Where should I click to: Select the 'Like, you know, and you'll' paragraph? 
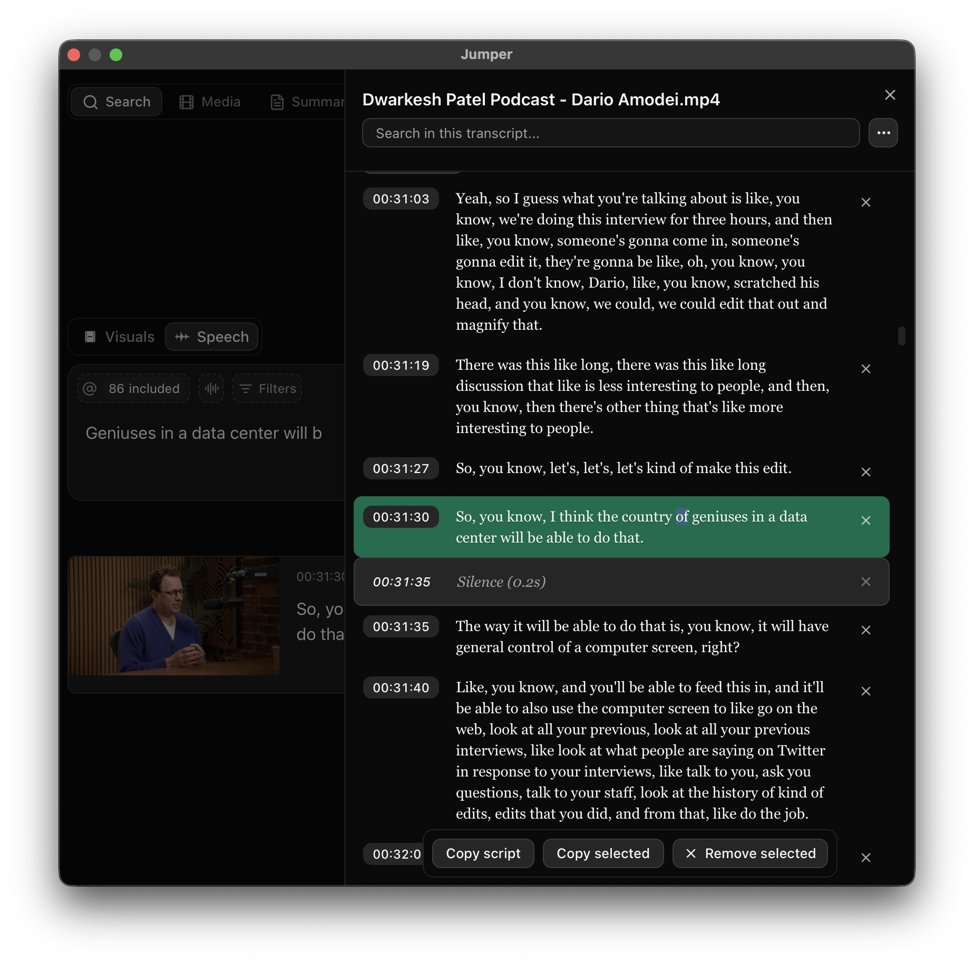click(640, 750)
